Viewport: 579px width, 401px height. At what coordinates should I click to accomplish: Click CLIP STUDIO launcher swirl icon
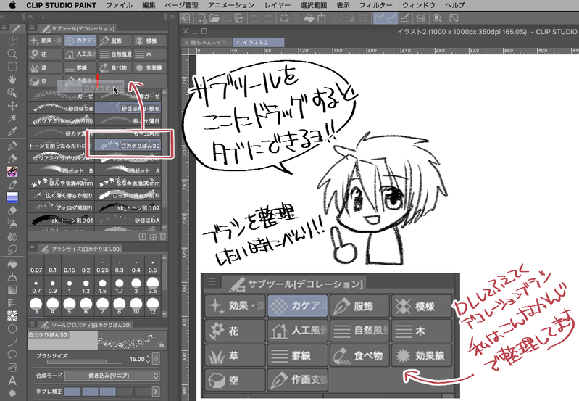186,17
